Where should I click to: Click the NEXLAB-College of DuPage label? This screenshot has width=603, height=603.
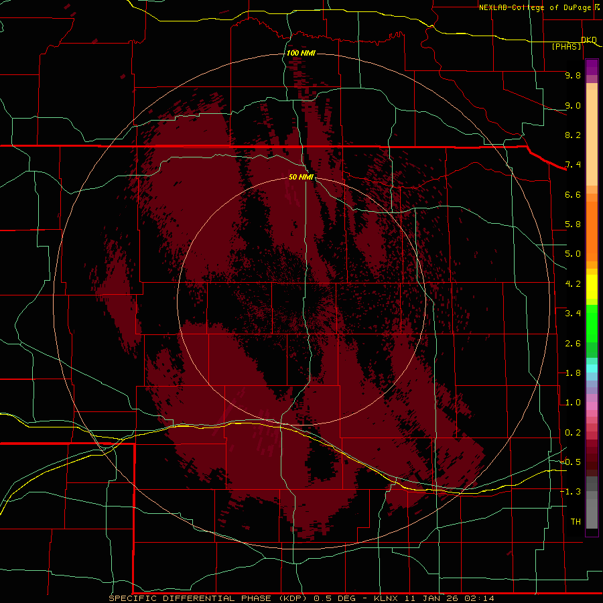point(535,7)
